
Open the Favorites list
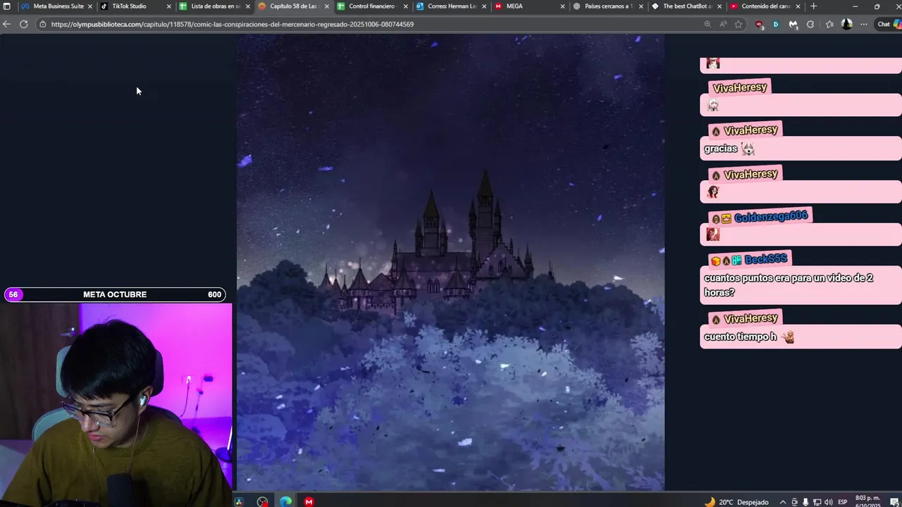[829, 24]
